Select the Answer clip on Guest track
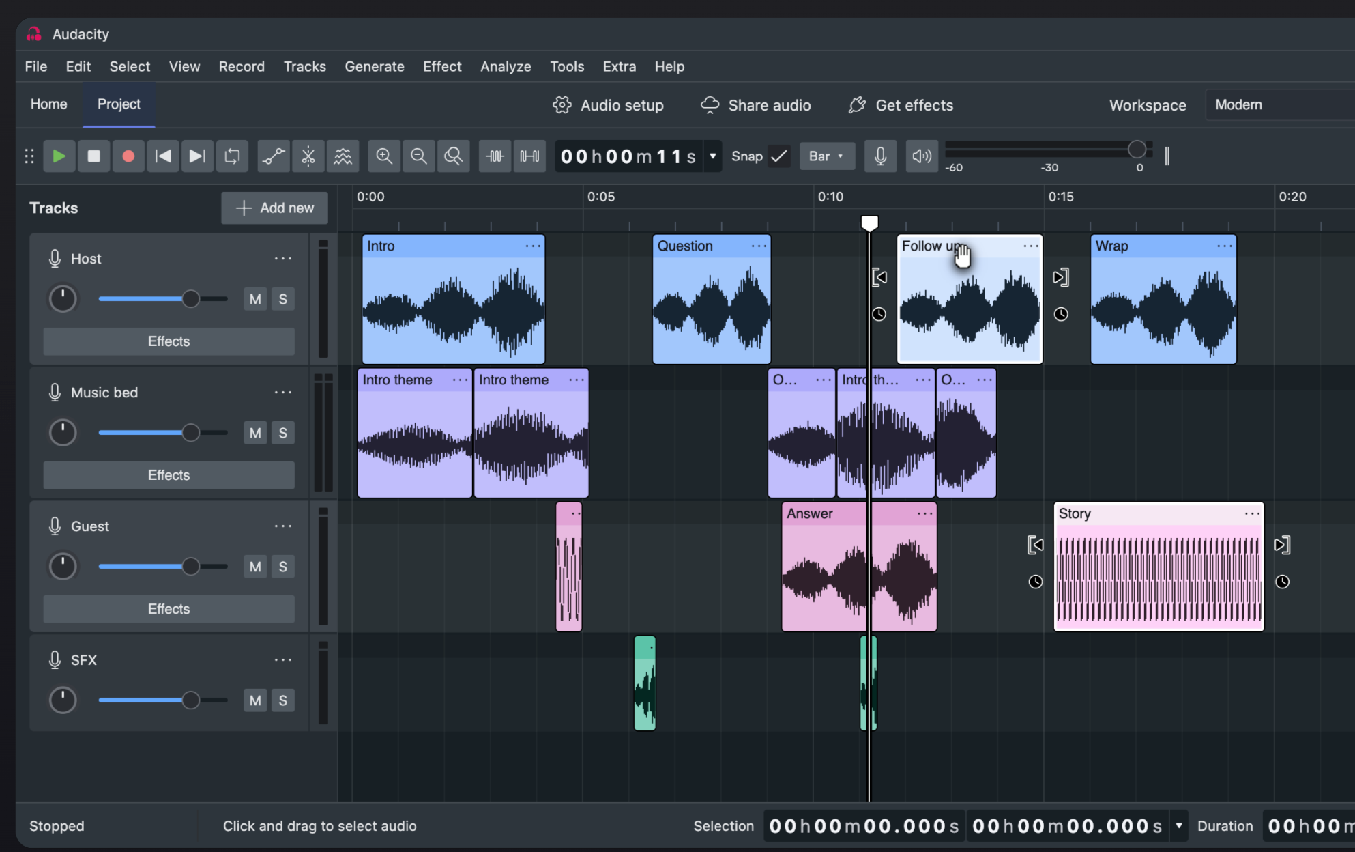Viewport: 1355px width, 852px height. [859, 567]
